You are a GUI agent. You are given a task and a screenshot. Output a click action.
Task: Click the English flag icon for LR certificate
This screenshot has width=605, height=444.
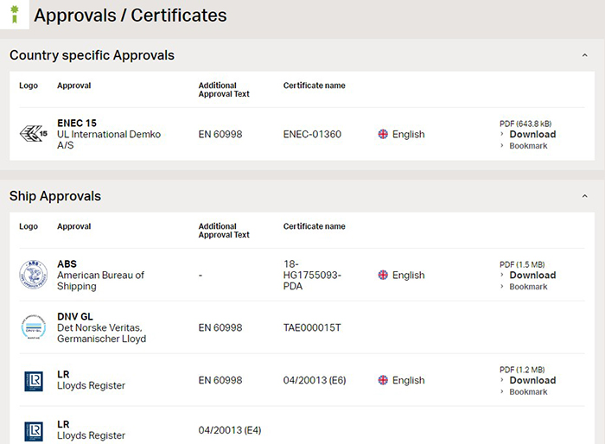coord(383,380)
